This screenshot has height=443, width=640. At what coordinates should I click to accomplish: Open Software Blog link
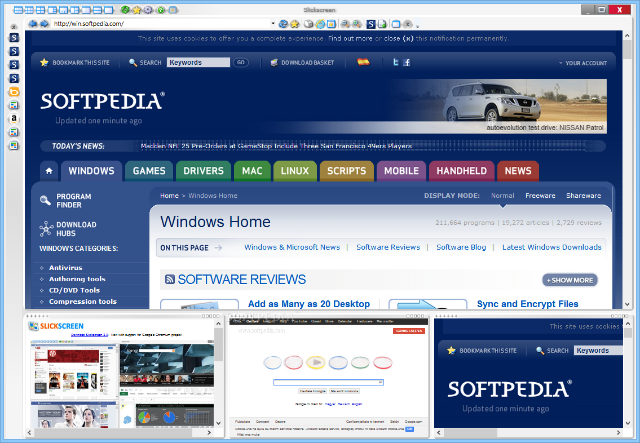tap(461, 247)
